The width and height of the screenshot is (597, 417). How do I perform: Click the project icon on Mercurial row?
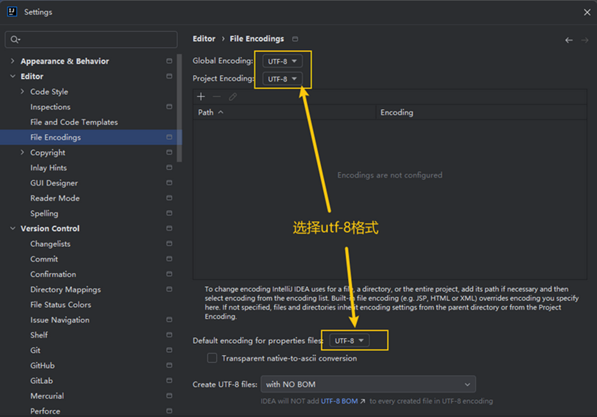pos(169,396)
